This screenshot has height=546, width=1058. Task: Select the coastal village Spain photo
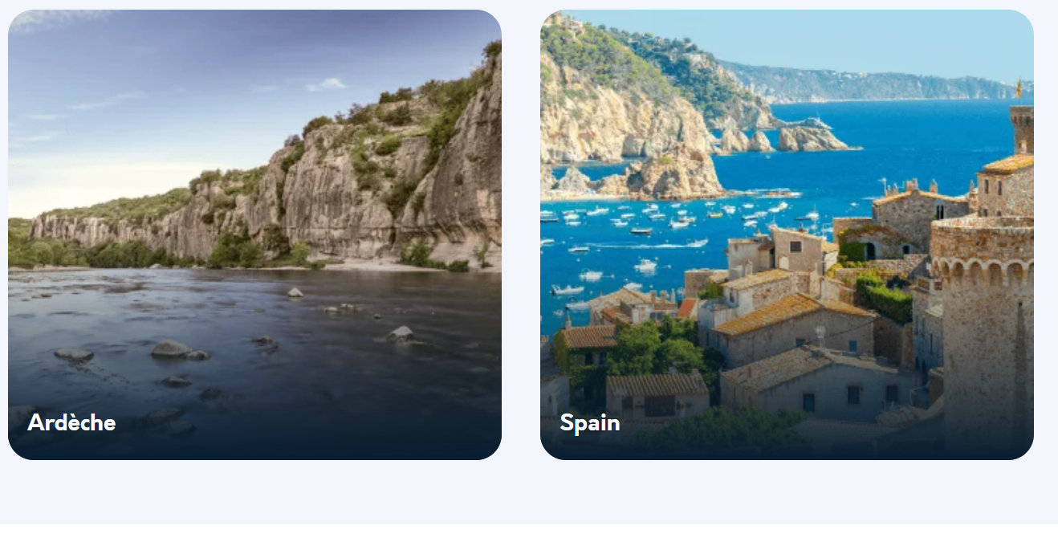tap(787, 234)
